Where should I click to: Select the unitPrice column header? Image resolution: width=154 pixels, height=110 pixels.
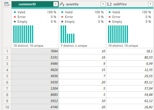click(130, 4)
